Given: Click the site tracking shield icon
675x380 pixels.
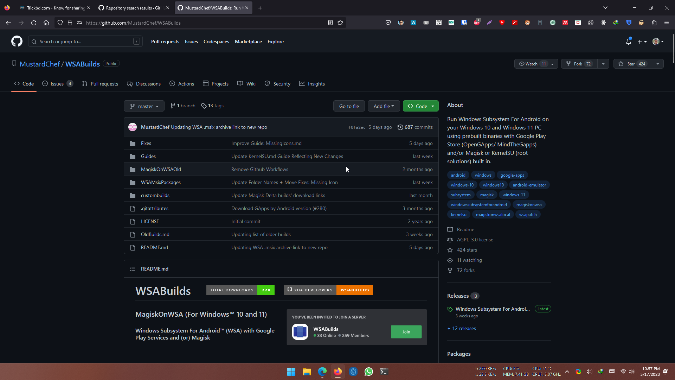Looking at the screenshot, I should click(60, 23).
